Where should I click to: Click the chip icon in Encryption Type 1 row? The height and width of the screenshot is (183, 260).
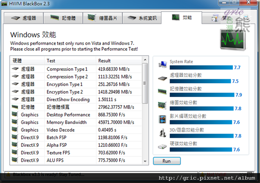click(x=15, y=84)
